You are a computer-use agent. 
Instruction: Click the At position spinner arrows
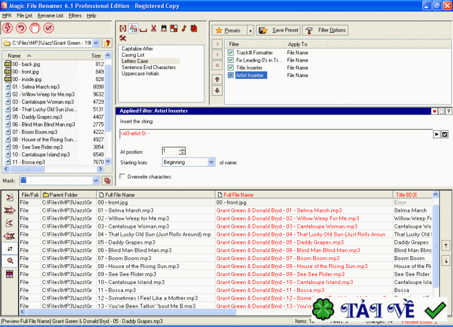coord(182,151)
